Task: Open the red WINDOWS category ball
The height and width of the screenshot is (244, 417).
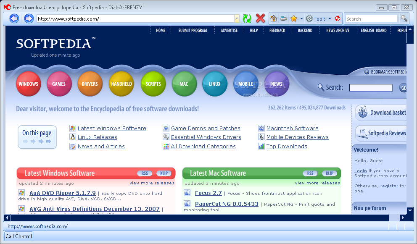Action: (x=29, y=84)
